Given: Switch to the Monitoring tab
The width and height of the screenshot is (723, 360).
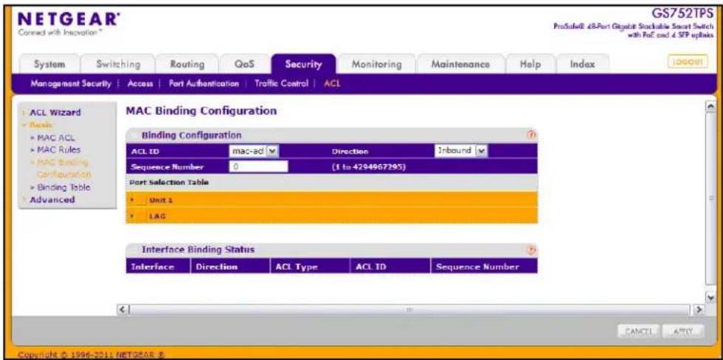Looking at the screenshot, I should coord(376,64).
